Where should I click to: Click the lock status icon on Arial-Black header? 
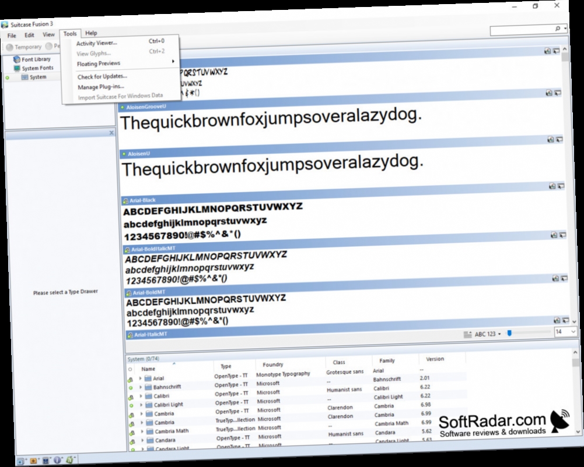[125, 201]
